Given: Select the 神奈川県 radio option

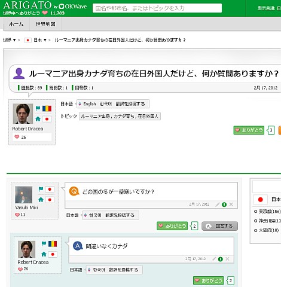Looking at the screenshot, I should pyautogui.click(x=255, y=221).
